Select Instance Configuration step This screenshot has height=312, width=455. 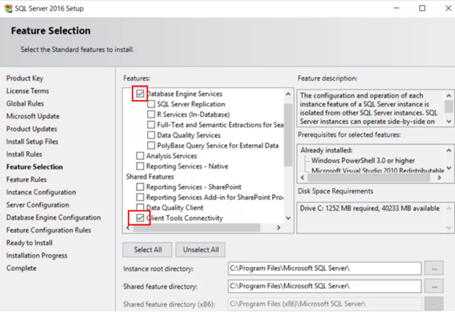[x=41, y=192]
